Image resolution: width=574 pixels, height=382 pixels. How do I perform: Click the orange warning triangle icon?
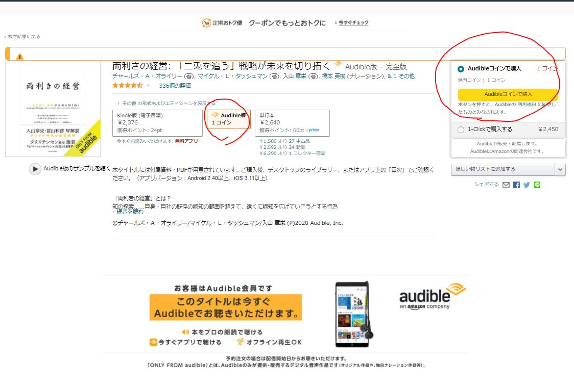tap(19, 56)
